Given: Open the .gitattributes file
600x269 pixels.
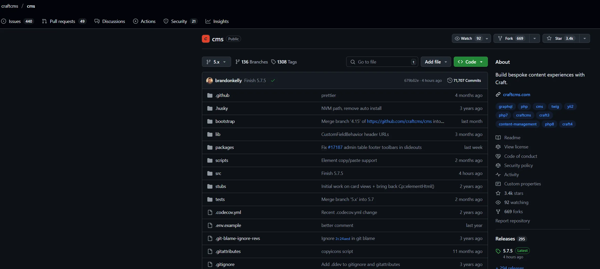Looking at the screenshot, I should [228, 251].
